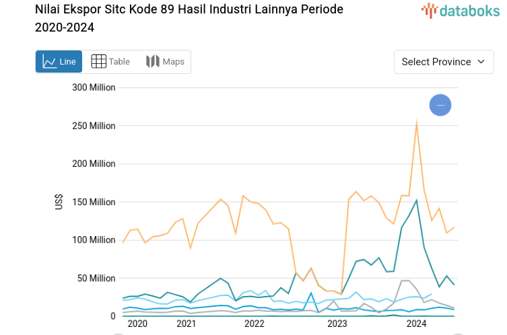
Task: Switch to the Line view tab
Action: point(59,62)
